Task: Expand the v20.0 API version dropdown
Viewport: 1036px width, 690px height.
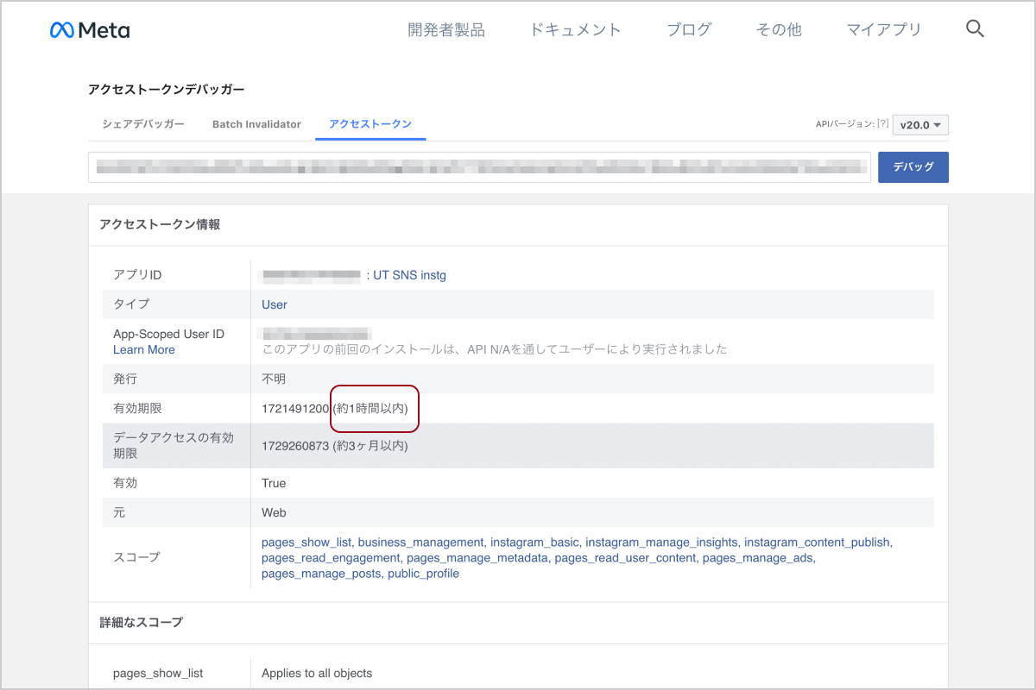Action: [920, 125]
